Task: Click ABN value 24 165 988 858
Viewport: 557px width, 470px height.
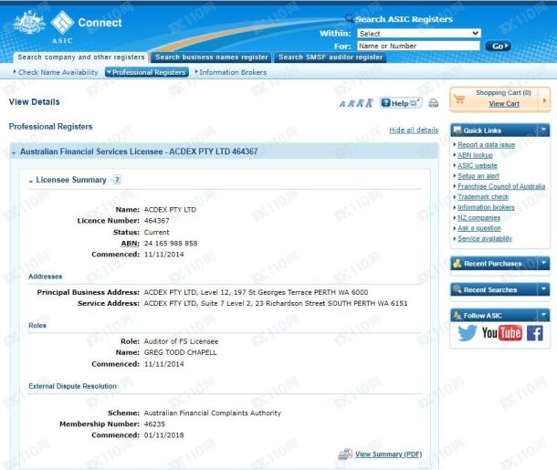Action: click(x=171, y=244)
